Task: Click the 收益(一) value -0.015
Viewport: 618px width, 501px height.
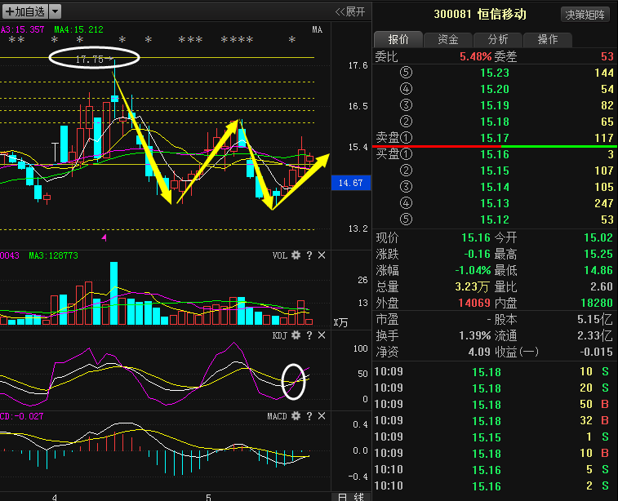Action: (596, 352)
